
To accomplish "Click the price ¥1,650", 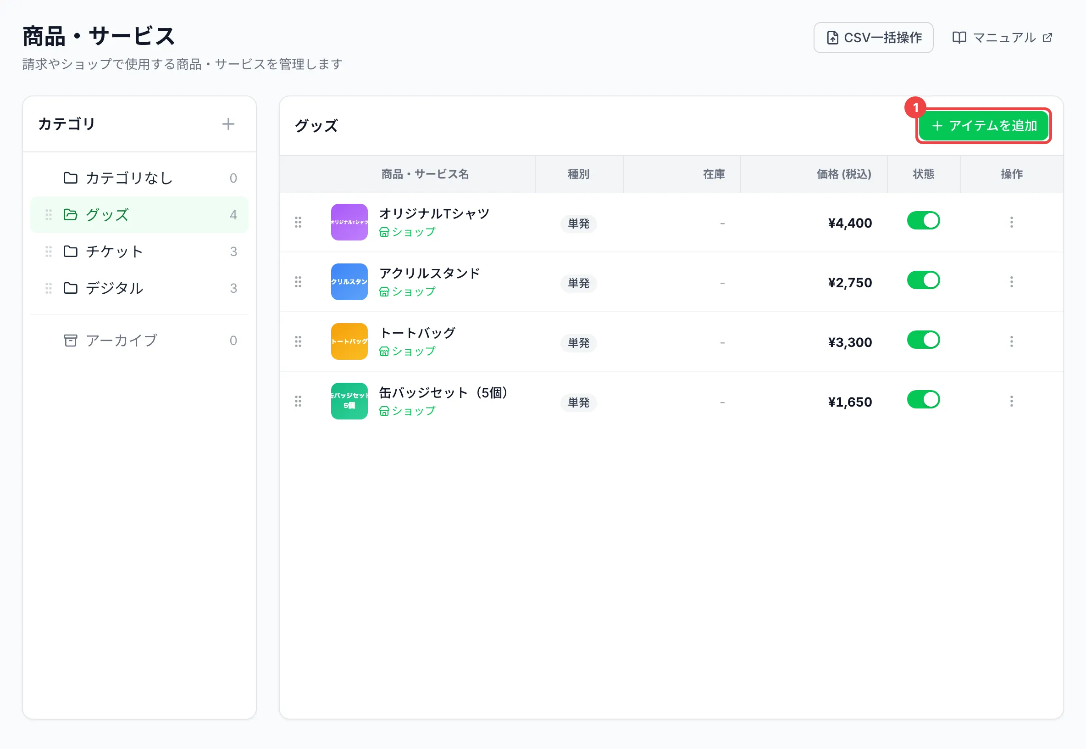I will [850, 402].
